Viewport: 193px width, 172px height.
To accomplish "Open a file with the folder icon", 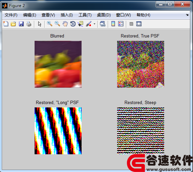I will [13, 24].
